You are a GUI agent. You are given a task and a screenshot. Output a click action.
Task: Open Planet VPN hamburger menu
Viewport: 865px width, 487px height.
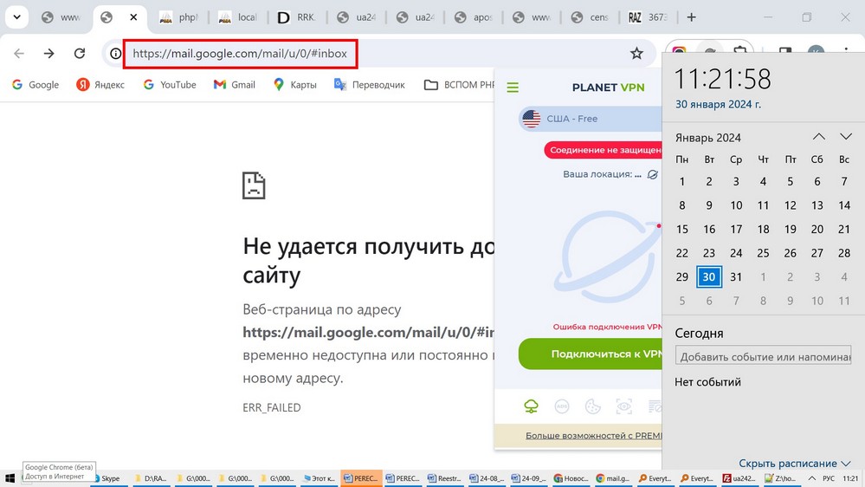(x=513, y=88)
